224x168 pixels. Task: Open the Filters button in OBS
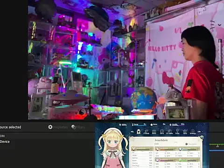78,127
